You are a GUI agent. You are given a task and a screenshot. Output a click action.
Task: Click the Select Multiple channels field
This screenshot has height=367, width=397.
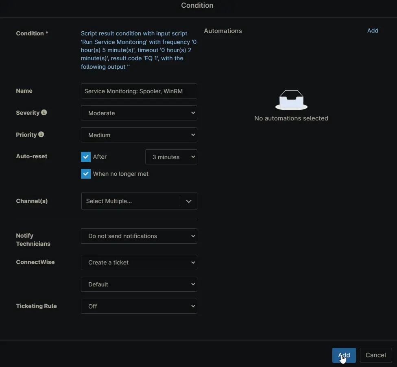130,201
